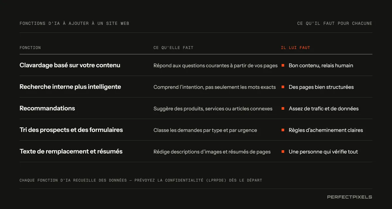The image size is (392, 209).
Task: Select text 'Comprend l'intention, pas seulement les mots exacts'
Action: (215, 87)
